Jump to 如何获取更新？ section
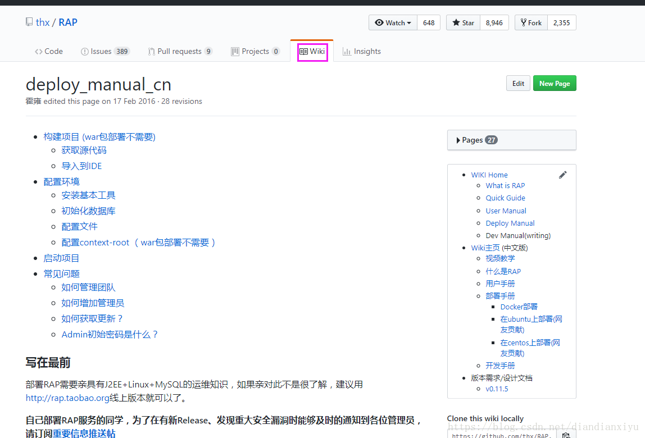Image resolution: width=645 pixels, height=438 pixels. click(92, 319)
